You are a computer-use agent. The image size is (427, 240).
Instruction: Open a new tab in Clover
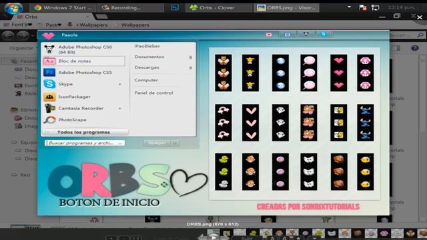pyautogui.click(x=101, y=17)
